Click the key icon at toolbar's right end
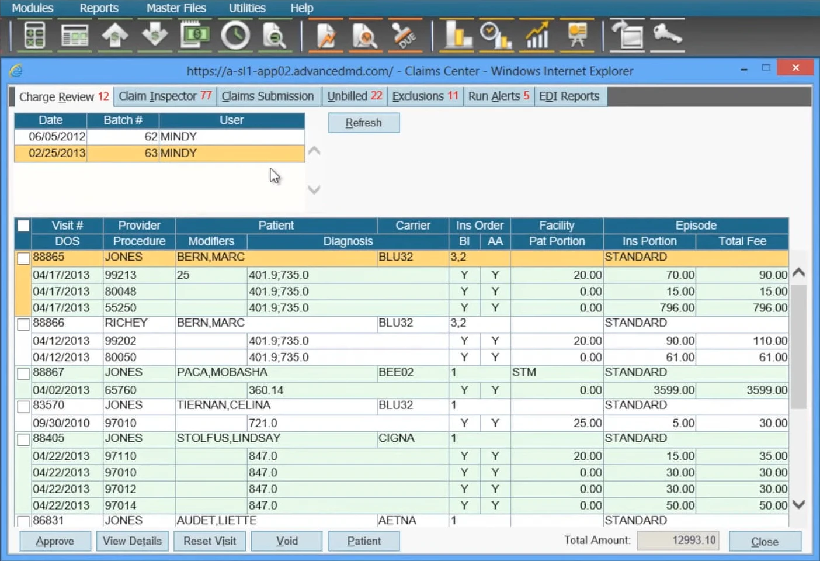 [x=667, y=35]
